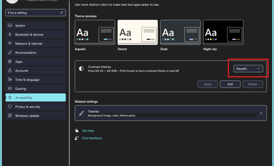274x166 pixels.
Task: Click the Delete button
Action: 253,84
